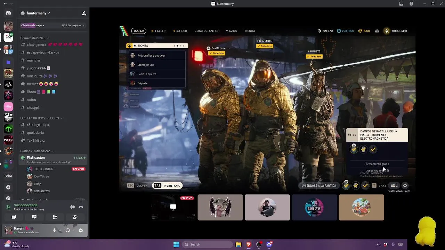
Task: Discover servers compass icon
Action: coord(8,198)
